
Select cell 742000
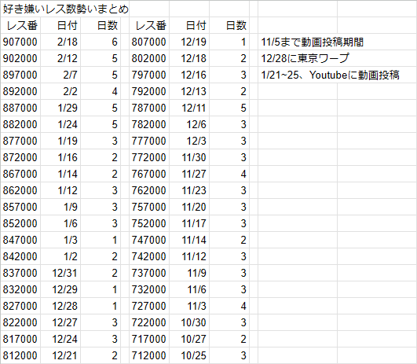pos(149,256)
